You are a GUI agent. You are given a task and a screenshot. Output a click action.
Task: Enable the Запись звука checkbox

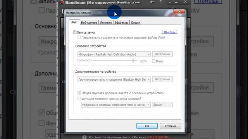pyautogui.click(x=75, y=32)
